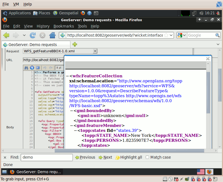223x182 pixels.
Task: Redo the edit in the editor toolbar
Action: [51, 68]
